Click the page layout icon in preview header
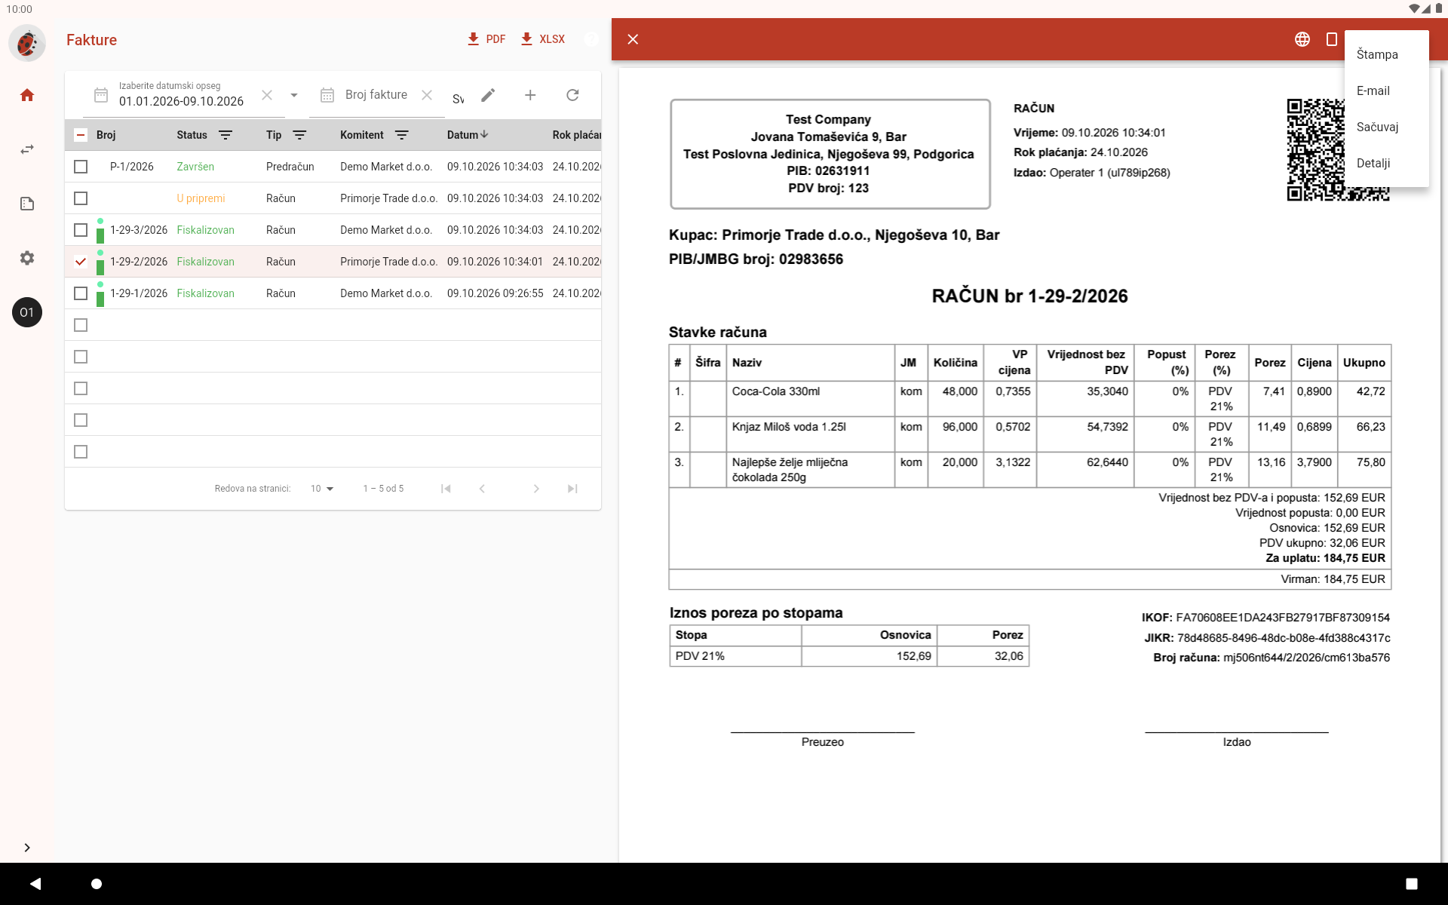Image resolution: width=1448 pixels, height=905 pixels. pyautogui.click(x=1332, y=39)
